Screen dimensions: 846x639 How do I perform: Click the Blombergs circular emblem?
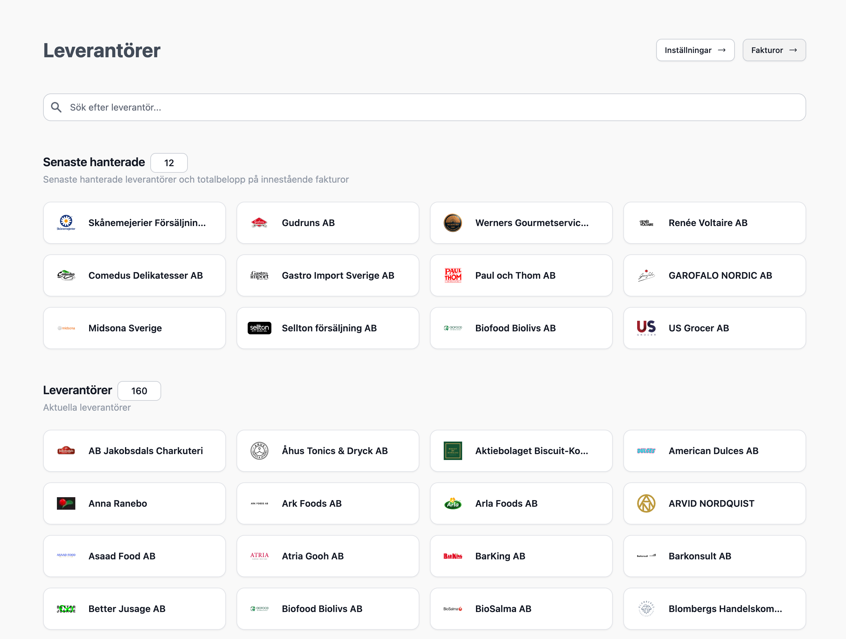tap(646, 609)
